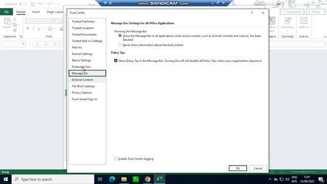Open the Excel File tab
Viewport: 327px width, 184px height.
coord(6,12)
